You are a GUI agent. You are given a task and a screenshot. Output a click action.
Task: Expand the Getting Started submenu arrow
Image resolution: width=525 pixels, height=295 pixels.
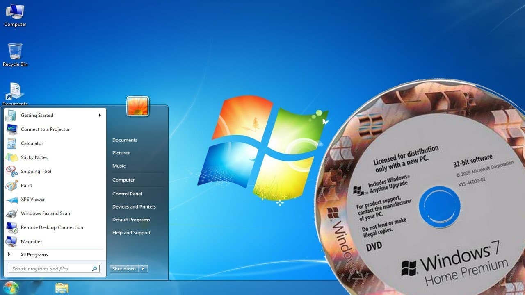(x=100, y=115)
